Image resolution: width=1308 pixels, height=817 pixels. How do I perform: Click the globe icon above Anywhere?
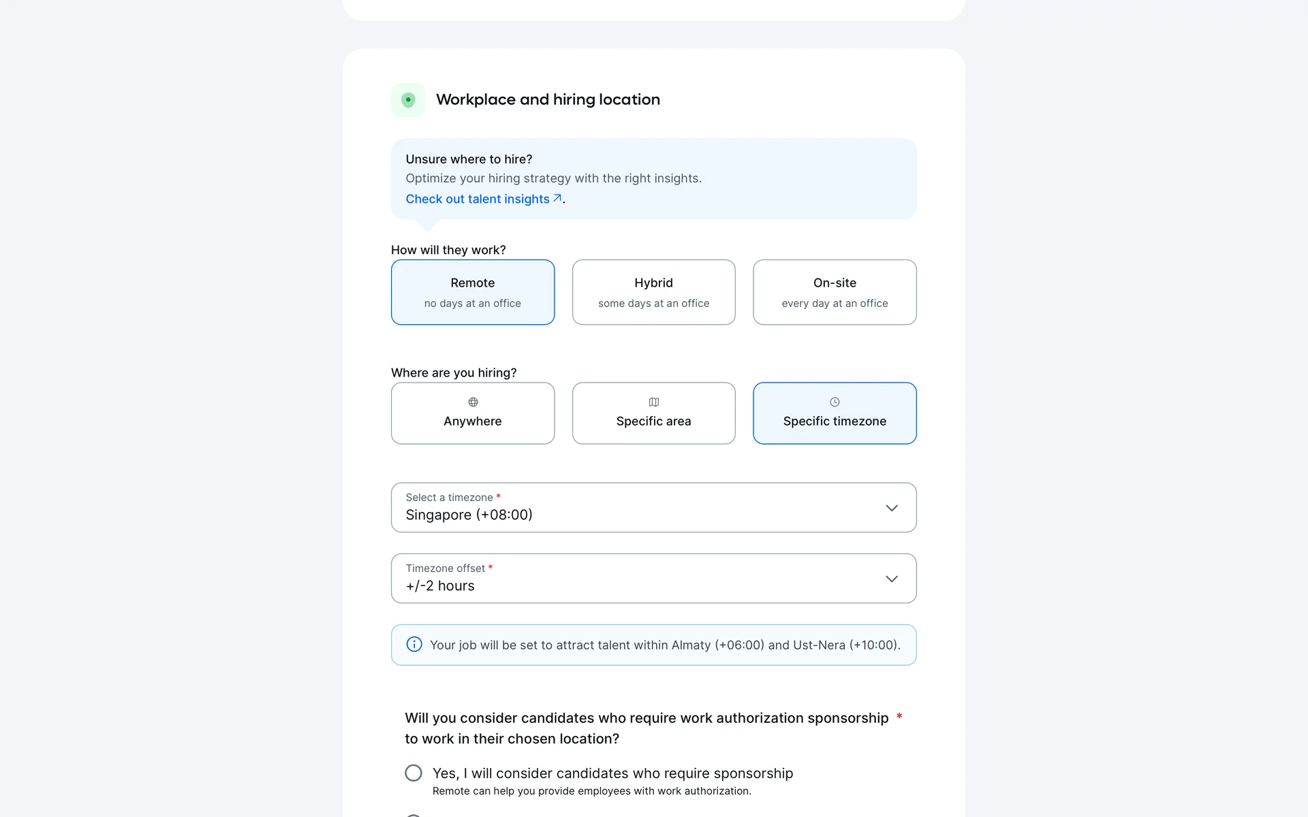click(x=473, y=402)
